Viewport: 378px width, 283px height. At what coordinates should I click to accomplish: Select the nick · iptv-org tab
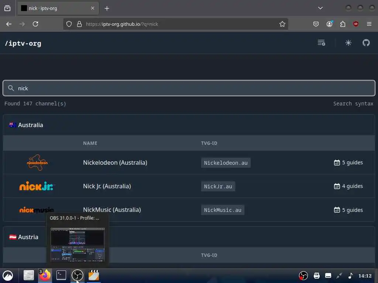pyautogui.click(x=58, y=8)
